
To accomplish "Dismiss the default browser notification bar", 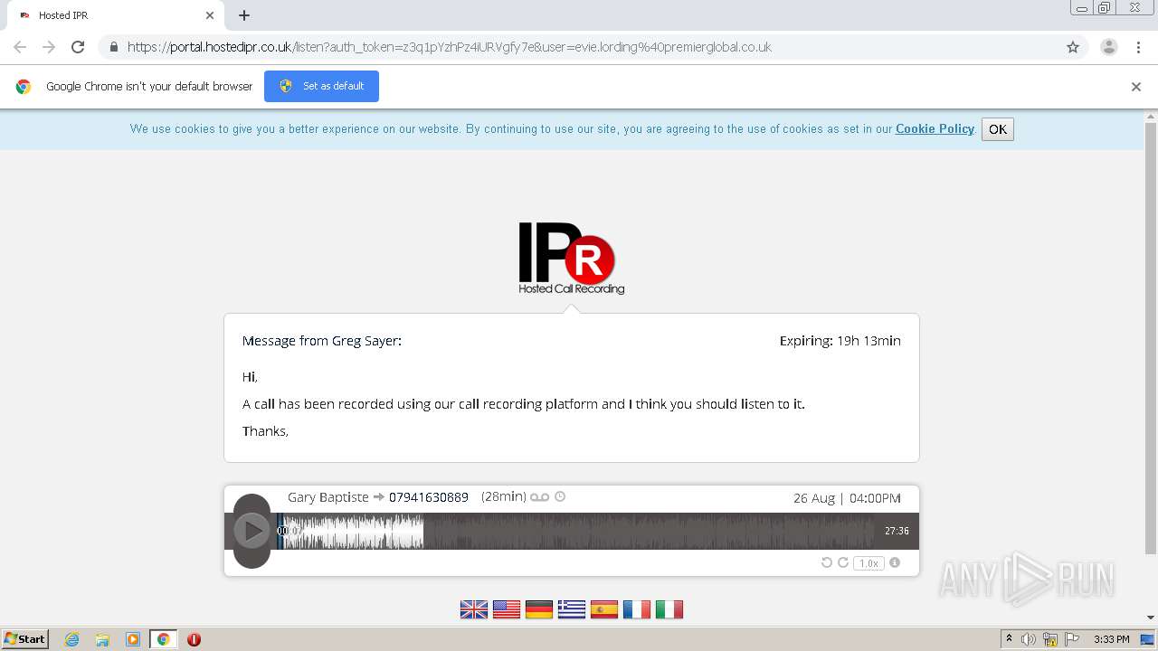I will click(1136, 87).
